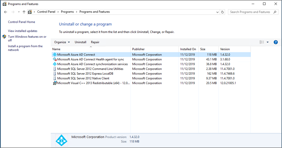The image size is (282, 148).
Task: Click the refresh icon in address bar
Action: pos(222,12)
